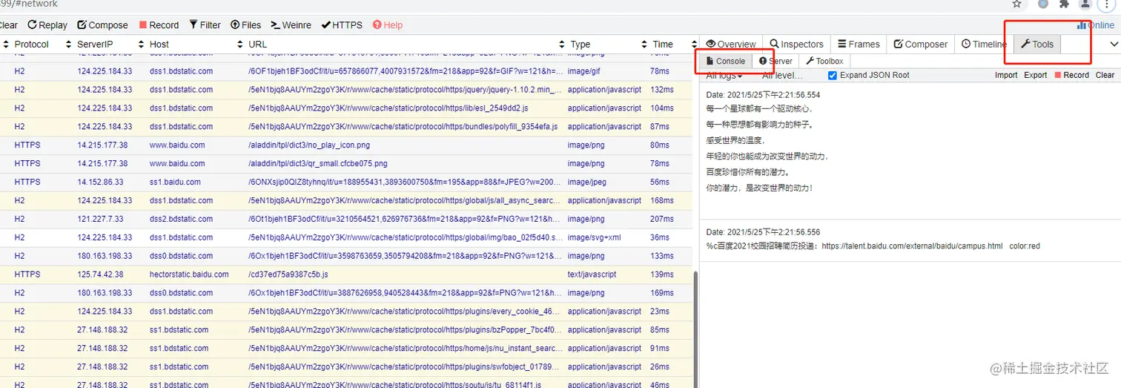
Task: Select the hectorstatic.baidu.com host row
Action: point(345,274)
